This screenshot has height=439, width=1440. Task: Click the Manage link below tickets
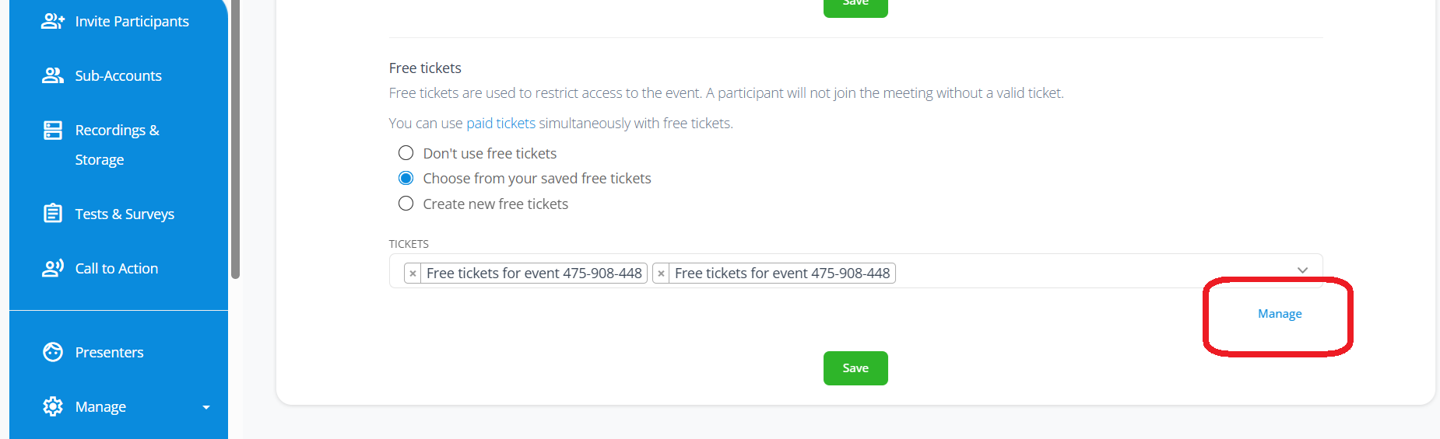click(1280, 314)
